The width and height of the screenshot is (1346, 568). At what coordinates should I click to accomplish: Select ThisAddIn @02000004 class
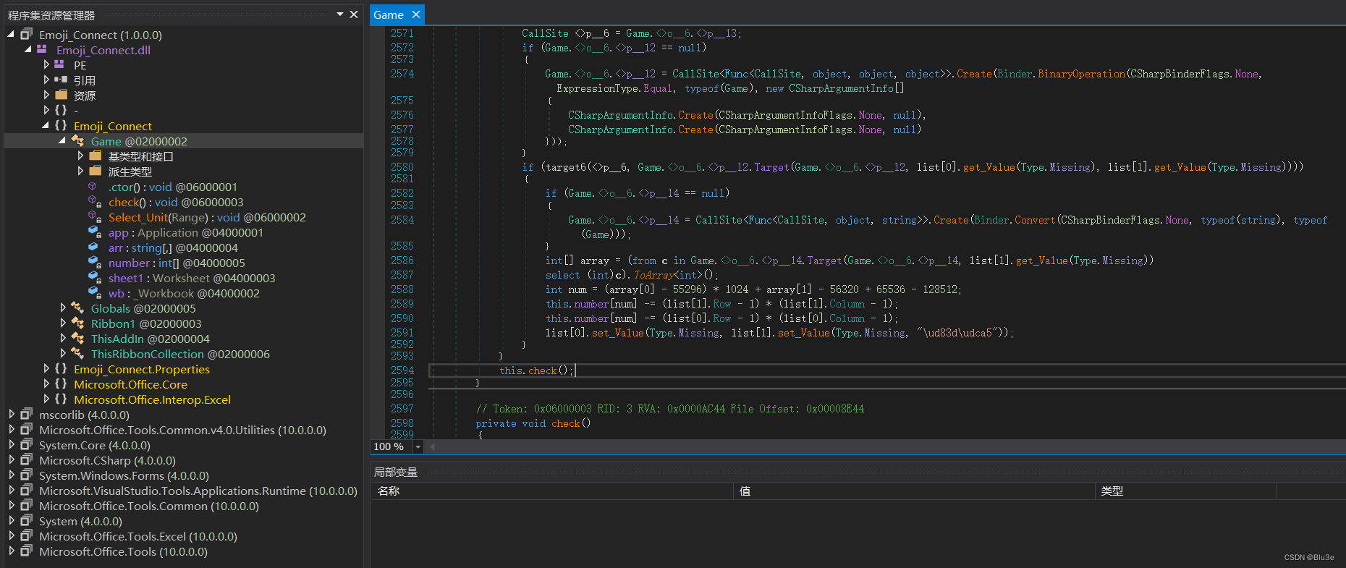point(151,339)
